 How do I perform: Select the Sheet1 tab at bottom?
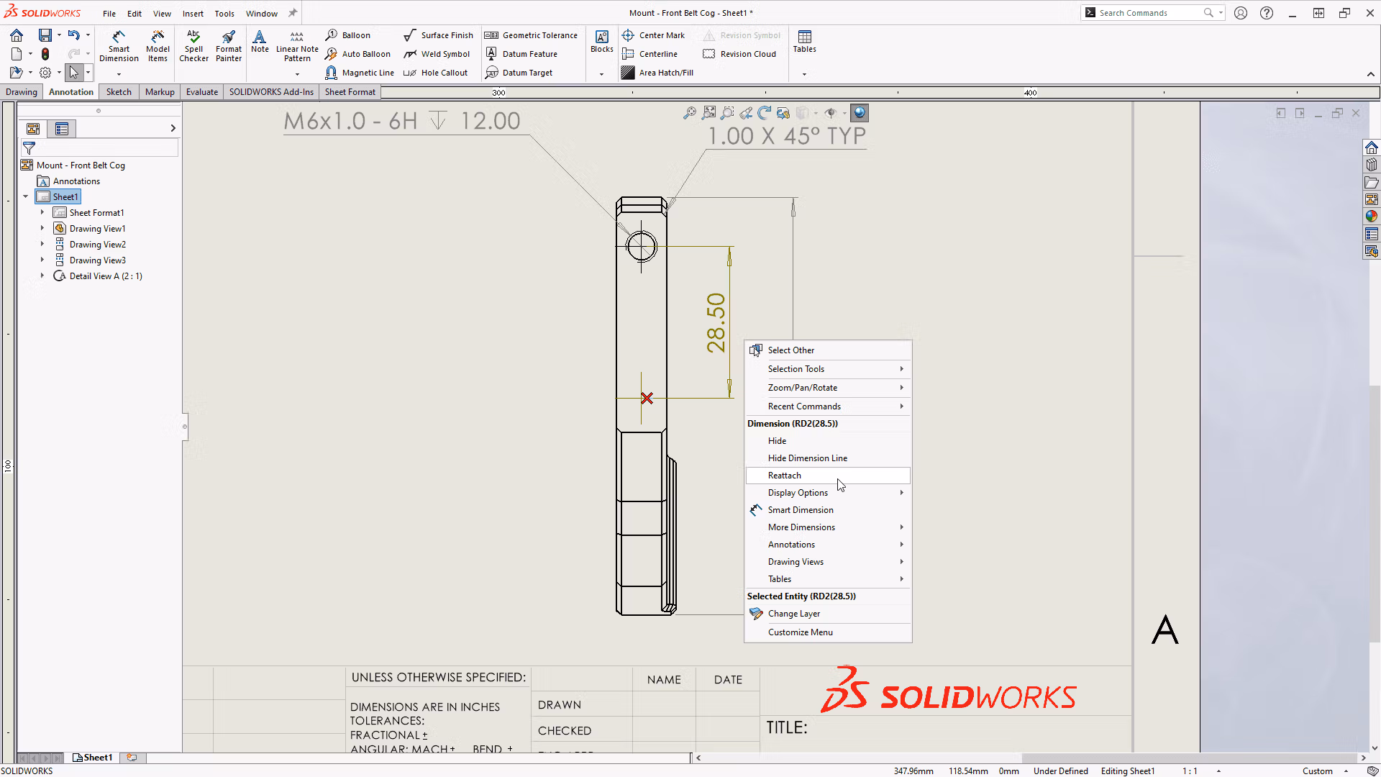93,758
